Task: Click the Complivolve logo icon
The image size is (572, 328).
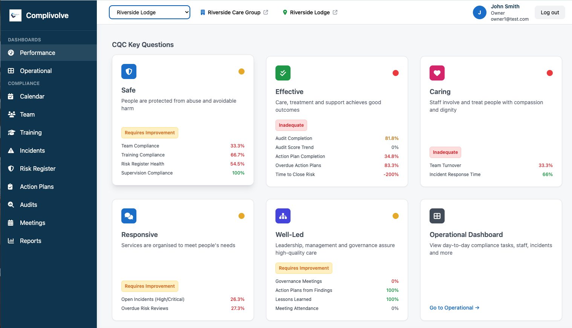Action: coord(15,15)
